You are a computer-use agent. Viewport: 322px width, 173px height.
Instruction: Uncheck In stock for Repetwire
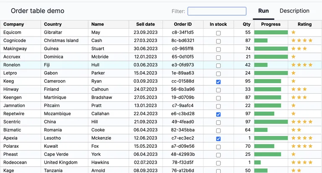(218, 114)
